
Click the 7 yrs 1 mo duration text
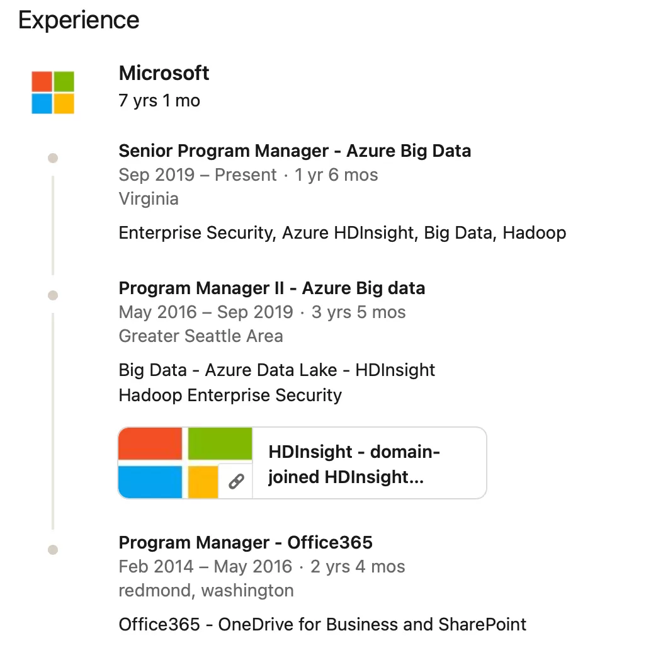[159, 101]
